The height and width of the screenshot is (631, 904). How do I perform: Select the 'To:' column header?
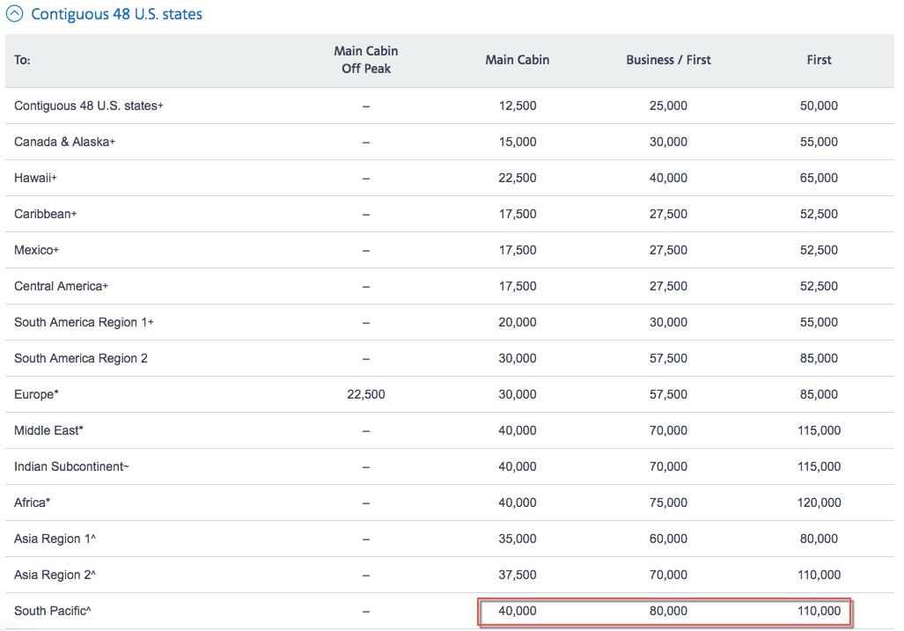[22, 60]
